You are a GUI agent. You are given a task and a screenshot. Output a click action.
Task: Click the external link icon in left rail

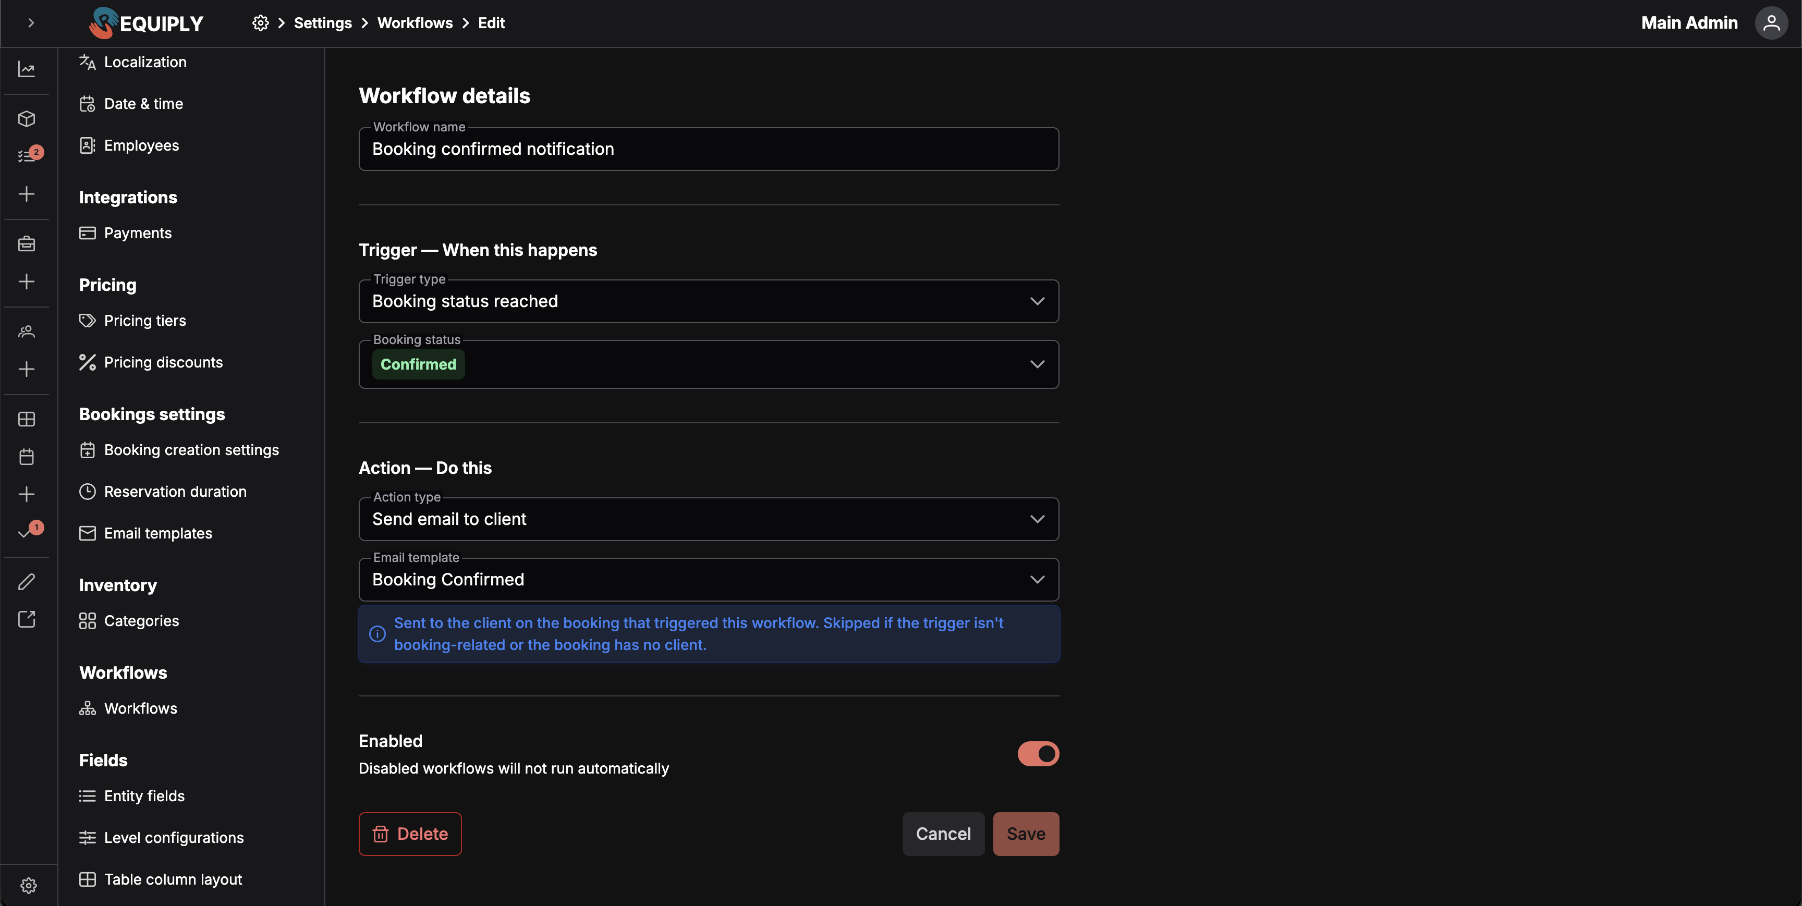tap(27, 619)
